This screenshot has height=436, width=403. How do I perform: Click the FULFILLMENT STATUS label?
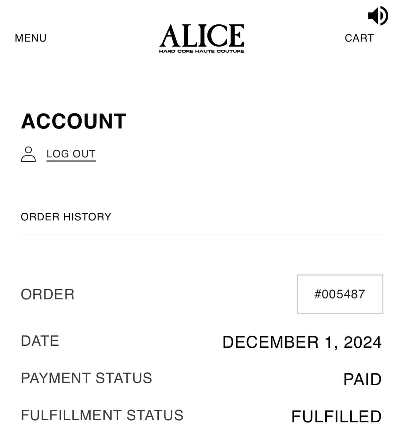[102, 415]
